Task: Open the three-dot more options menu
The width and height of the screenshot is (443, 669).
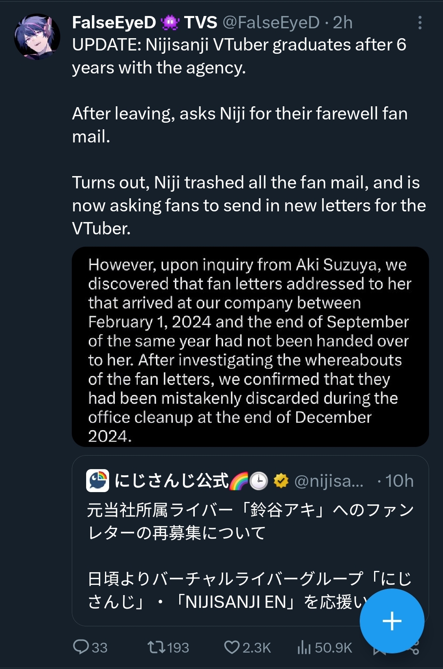Action: (x=420, y=23)
